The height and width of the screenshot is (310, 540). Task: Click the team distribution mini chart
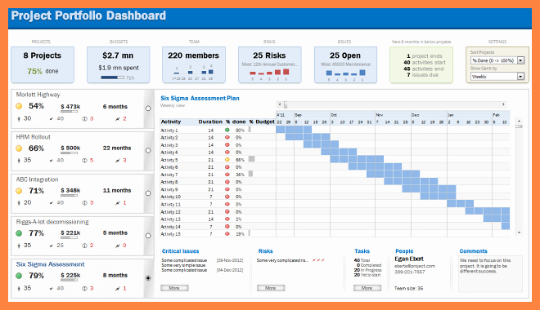(193, 72)
